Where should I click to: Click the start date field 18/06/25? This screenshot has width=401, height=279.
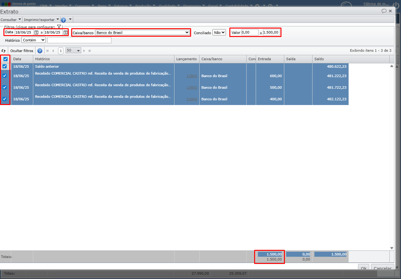point(24,32)
